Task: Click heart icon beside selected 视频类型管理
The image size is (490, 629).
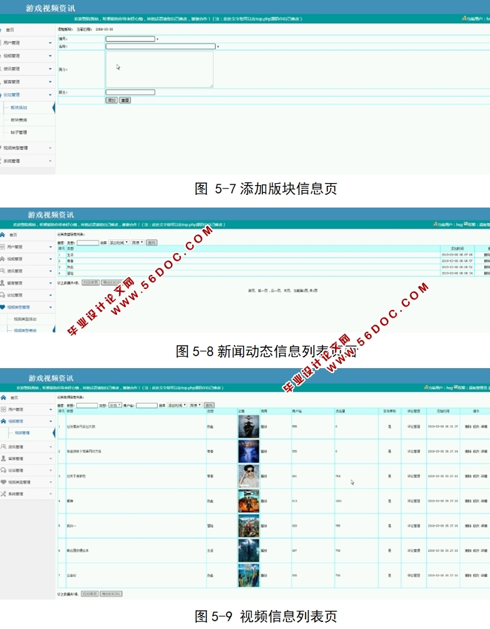Action: (3, 307)
